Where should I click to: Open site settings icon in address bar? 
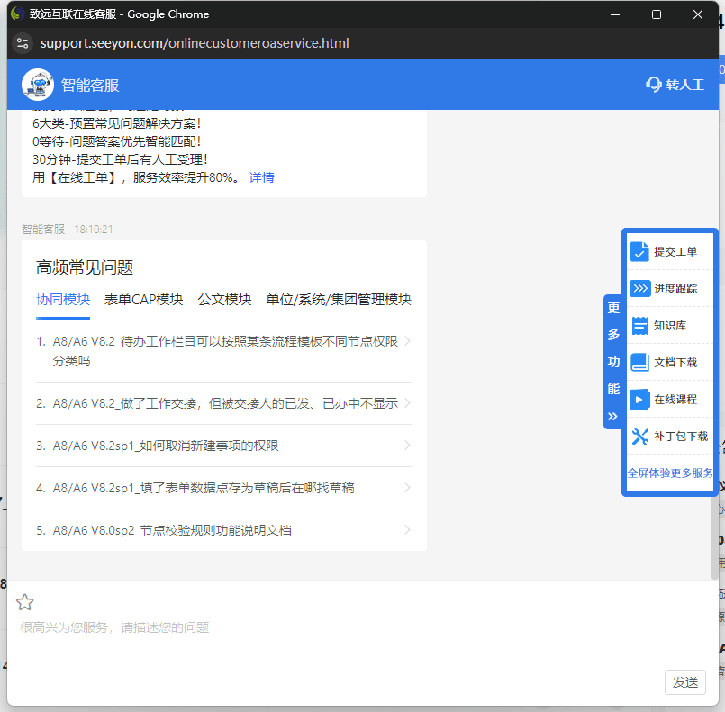coord(23,43)
